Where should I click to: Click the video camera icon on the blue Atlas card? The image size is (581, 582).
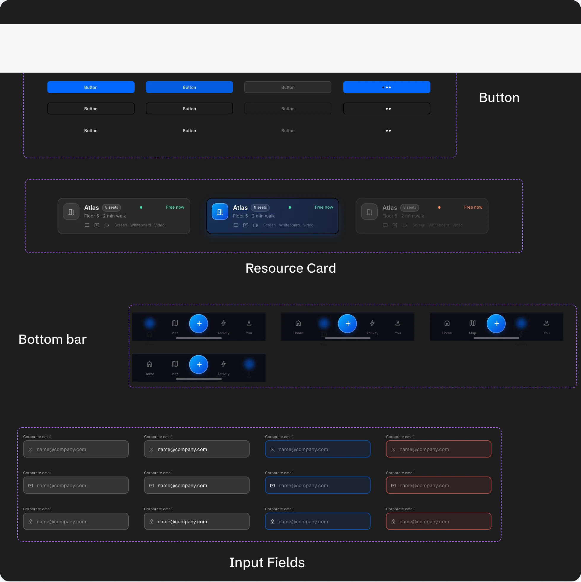tap(256, 225)
